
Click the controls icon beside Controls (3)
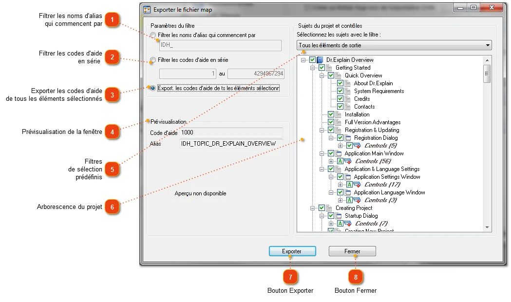[x=357, y=200]
